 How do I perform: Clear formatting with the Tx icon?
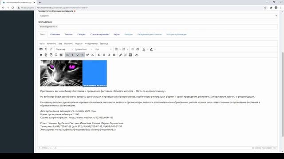[x=56, y=55]
